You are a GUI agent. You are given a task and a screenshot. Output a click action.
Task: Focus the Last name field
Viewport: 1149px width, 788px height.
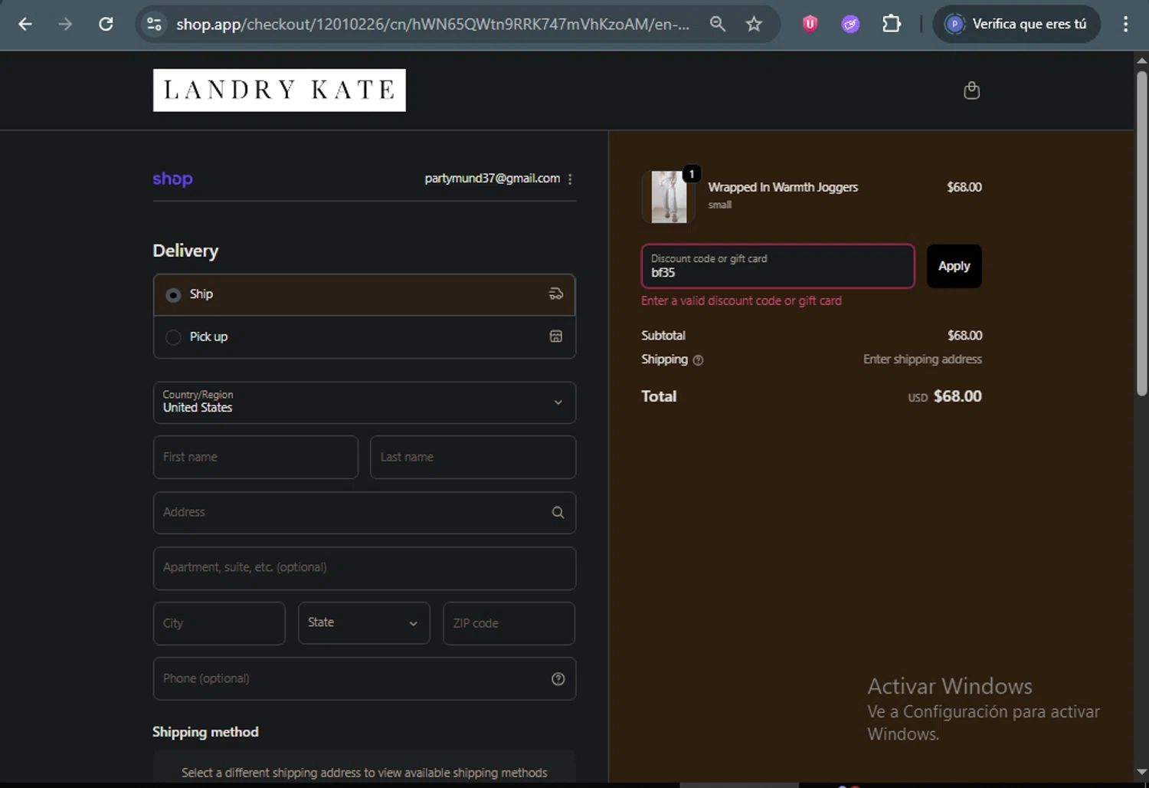[x=473, y=457]
